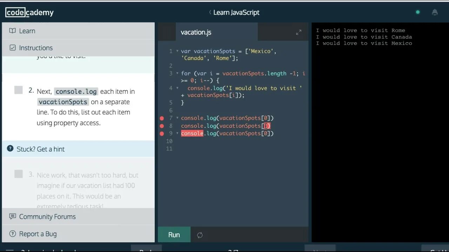The image size is (449, 252).
Task: Collapse code fold arrow on line 3
Action: click(177, 73)
